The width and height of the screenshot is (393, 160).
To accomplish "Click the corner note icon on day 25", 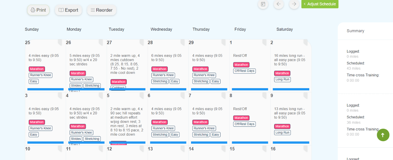I will point(60,42).
